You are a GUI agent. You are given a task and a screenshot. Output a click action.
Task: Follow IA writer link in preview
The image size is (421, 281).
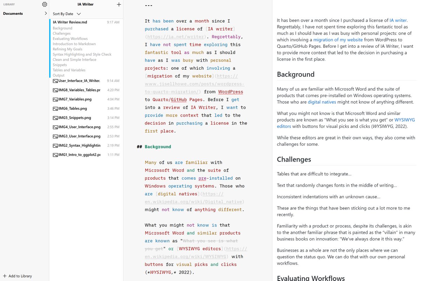tap(398, 20)
